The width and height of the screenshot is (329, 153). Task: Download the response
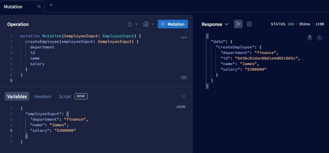[x=319, y=38]
